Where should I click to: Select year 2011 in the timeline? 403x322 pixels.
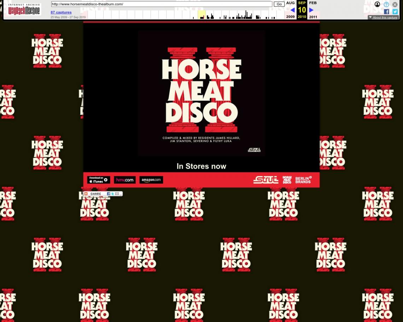click(x=313, y=17)
